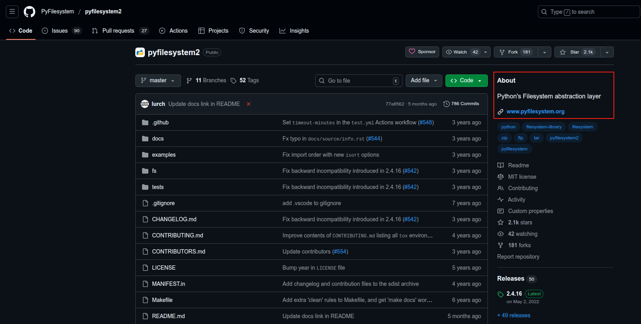
Task: Switch to the Issues tab
Action: [62, 31]
